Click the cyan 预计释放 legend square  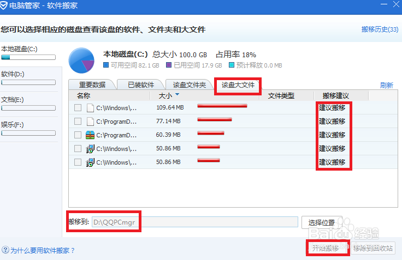pos(232,65)
